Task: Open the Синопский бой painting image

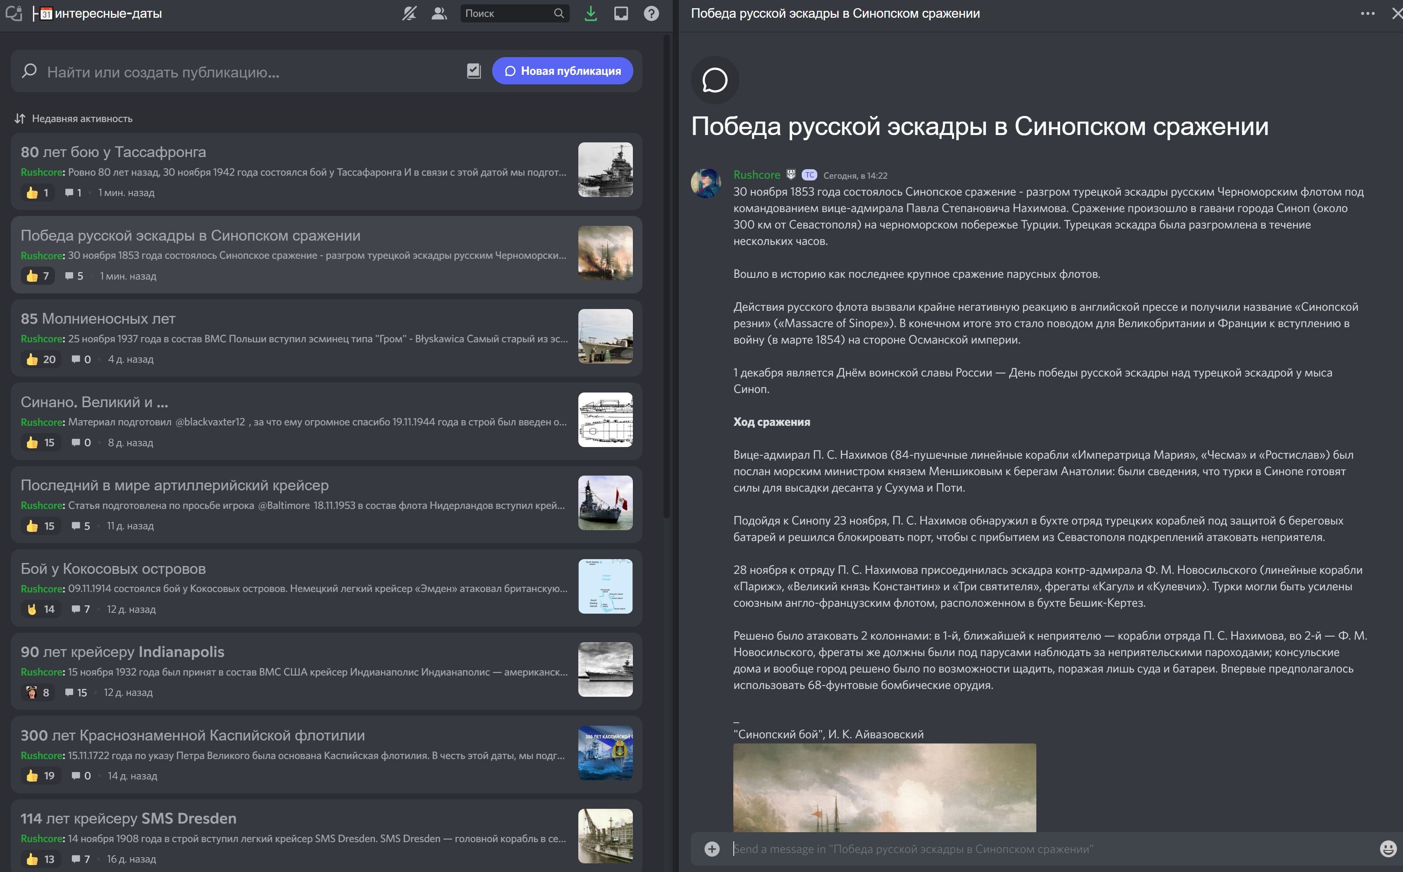Action: point(884,787)
